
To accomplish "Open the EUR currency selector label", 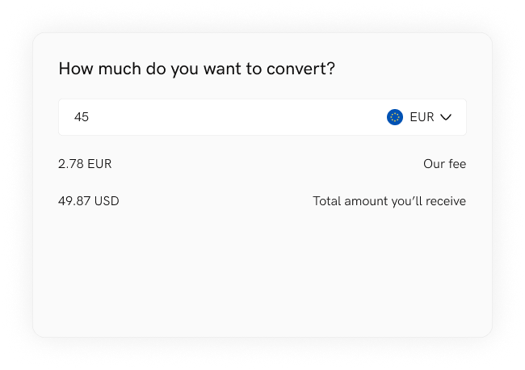I will click(x=422, y=117).
